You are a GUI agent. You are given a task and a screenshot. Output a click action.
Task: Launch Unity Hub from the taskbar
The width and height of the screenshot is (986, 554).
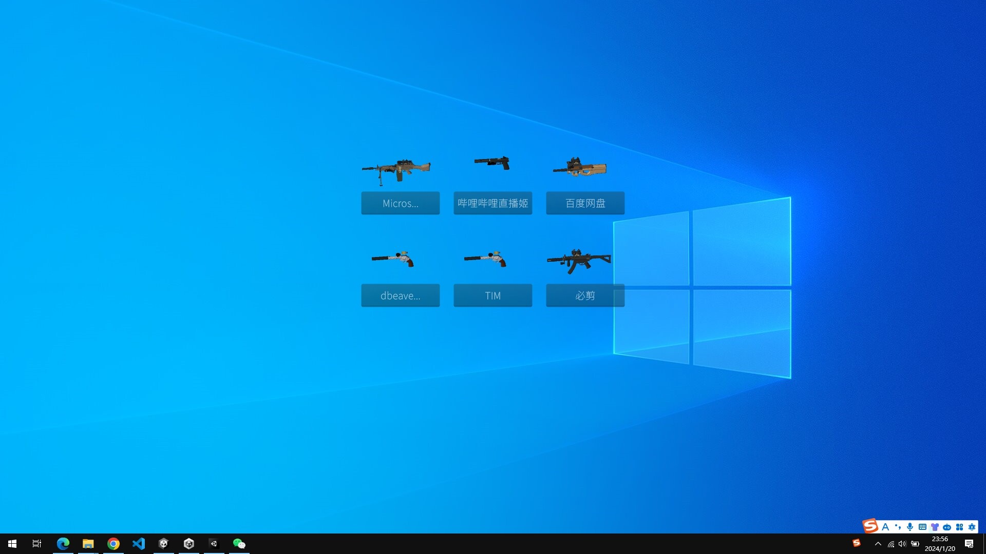click(x=163, y=543)
